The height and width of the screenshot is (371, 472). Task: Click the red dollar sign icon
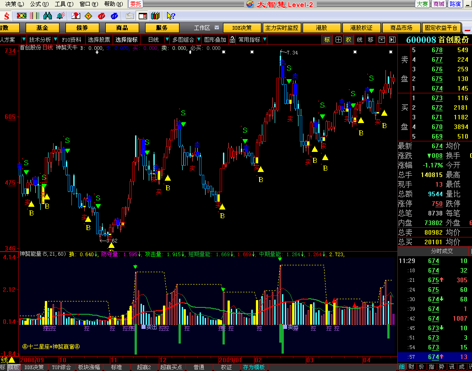(x=6, y=16)
